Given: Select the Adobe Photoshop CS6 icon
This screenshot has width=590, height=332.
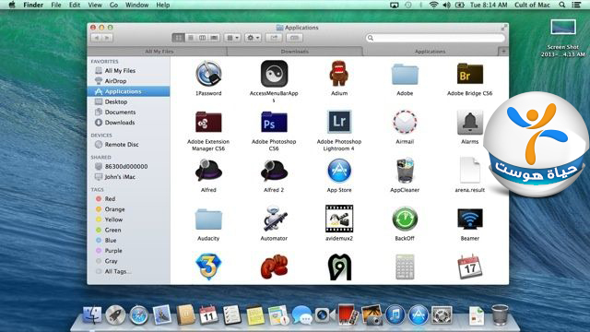Looking at the screenshot, I should 274,122.
